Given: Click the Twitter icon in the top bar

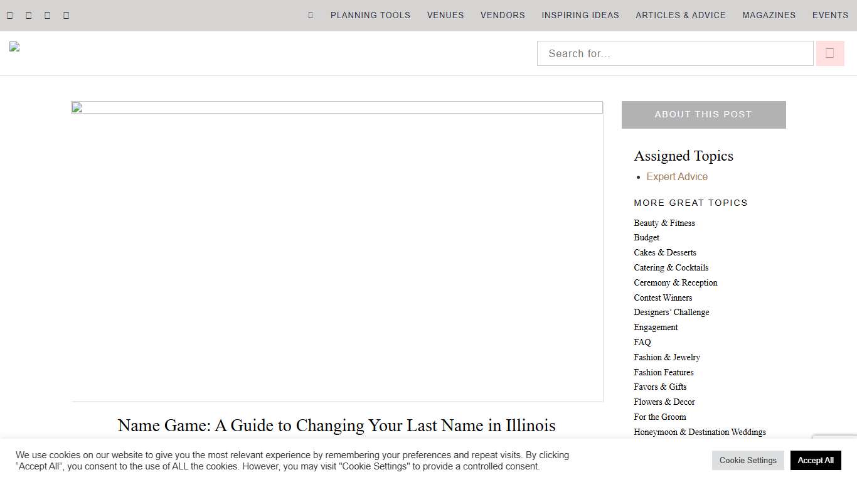Looking at the screenshot, I should [x=28, y=14].
